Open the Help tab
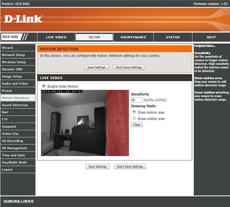 pos(211,37)
